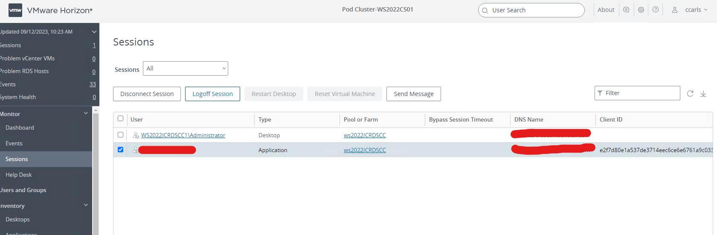Click inside the Filter text field
Image resolution: width=717 pixels, height=235 pixels.
(x=637, y=93)
